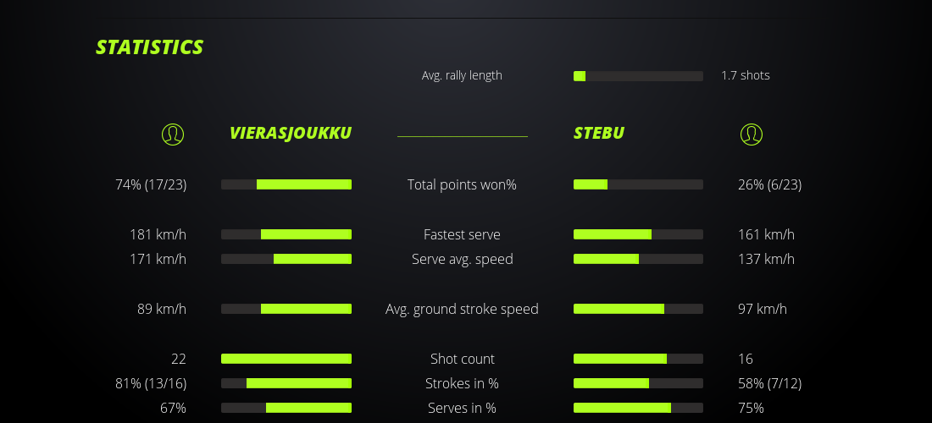Click Vierasjoukku's Serve avg. speed bar
Screen dimensions: 932x423
pyautogui.click(x=286, y=259)
